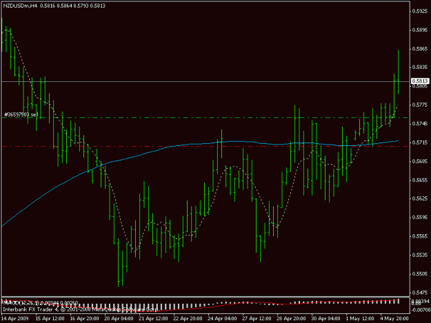This screenshot has width=431, height=323.
Task: Click price axis label 0.5685
Action: tap(420, 161)
